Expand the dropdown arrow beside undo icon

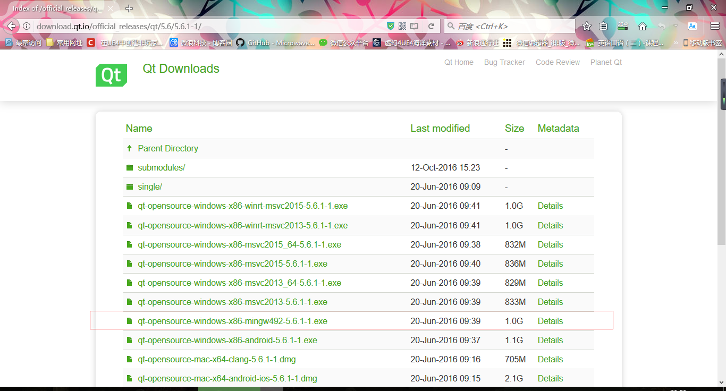pyautogui.click(x=676, y=26)
